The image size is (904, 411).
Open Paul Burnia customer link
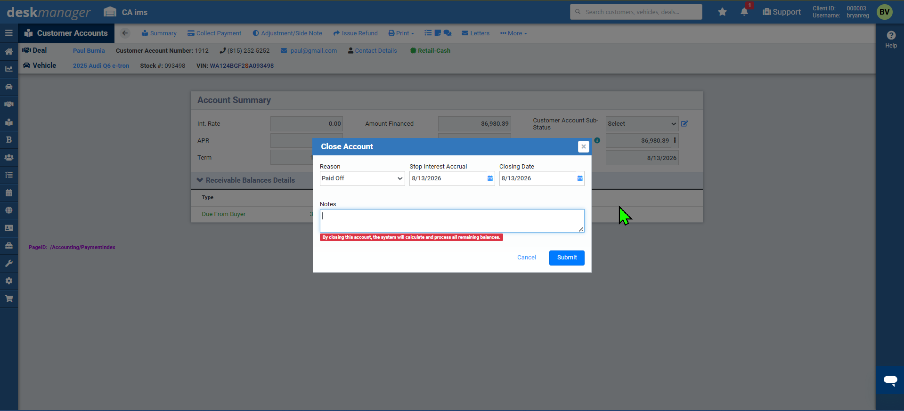point(89,51)
